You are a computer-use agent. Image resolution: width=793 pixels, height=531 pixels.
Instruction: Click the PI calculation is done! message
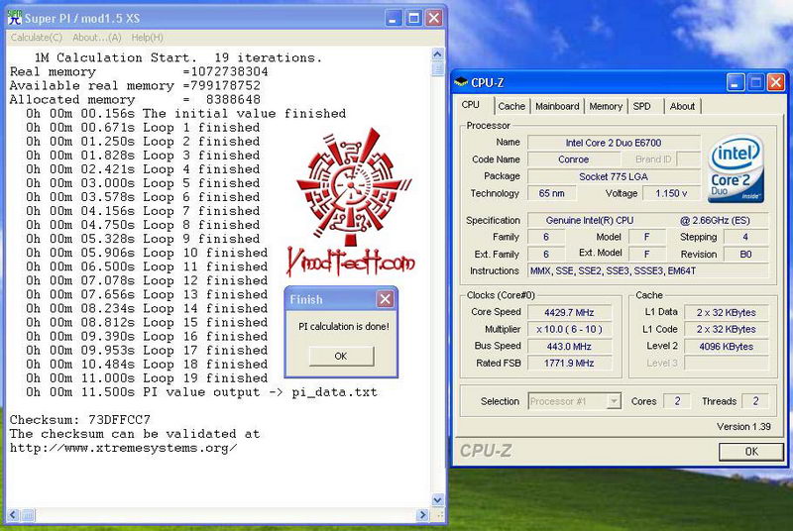tap(343, 326)
